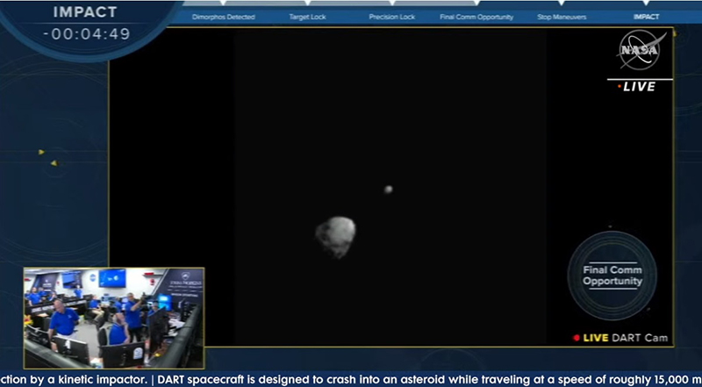The image size is (702, 387).
Task: Click the red live dot beside DART Cam
Action: point(577,338)
